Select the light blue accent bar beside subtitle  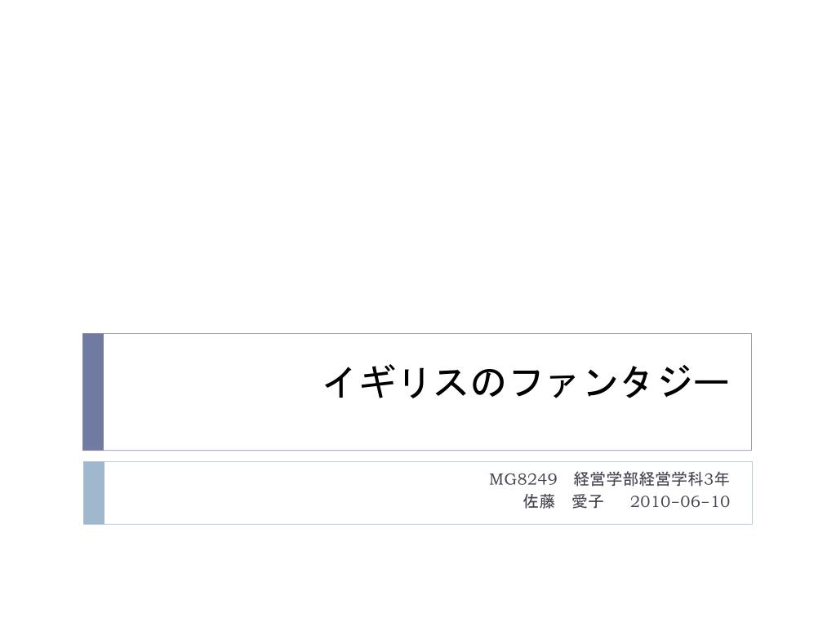pos(94,493)
